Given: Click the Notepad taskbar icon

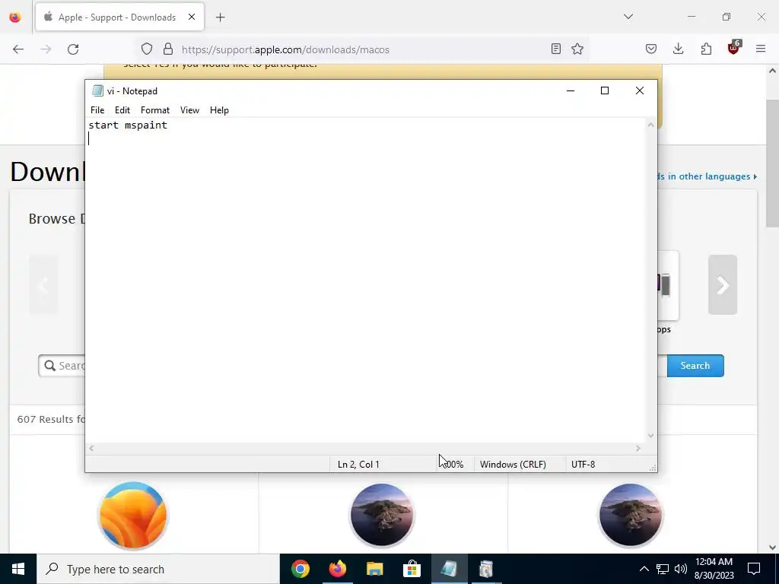Looking at the screenshot, I should (x=449, y=569).
